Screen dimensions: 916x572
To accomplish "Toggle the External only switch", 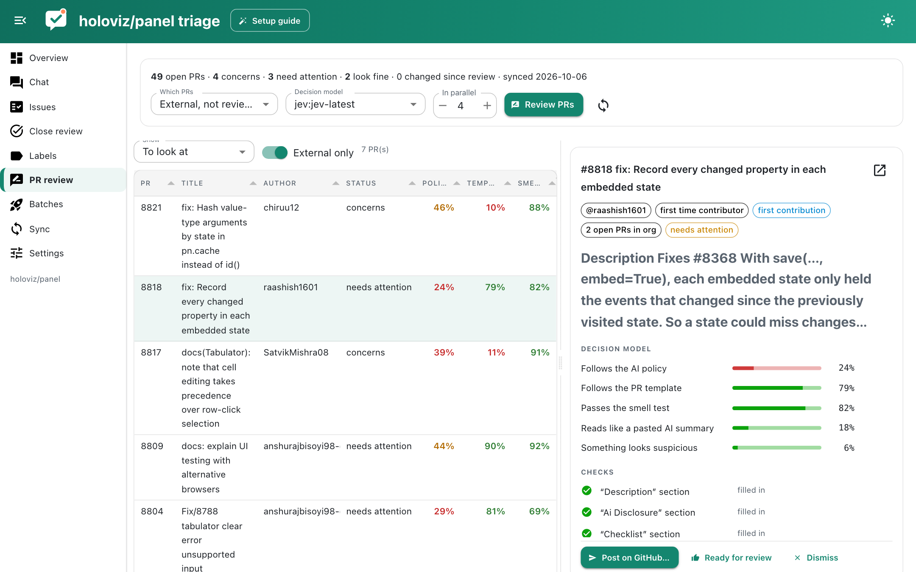I will click(275, 153).
